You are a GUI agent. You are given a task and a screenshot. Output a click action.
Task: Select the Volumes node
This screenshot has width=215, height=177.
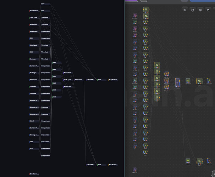[x=34, y=93]
